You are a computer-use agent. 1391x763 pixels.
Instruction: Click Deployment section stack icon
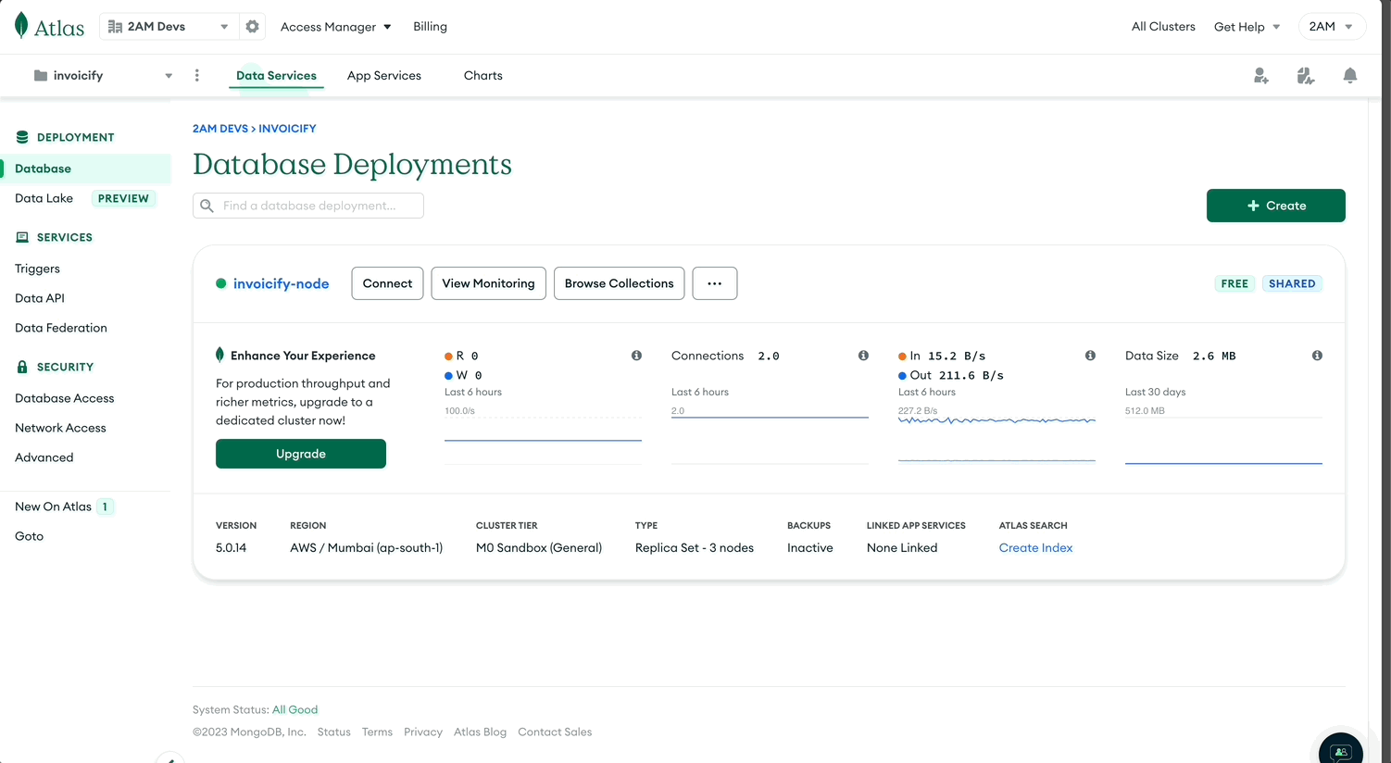(x=22, y=137)
